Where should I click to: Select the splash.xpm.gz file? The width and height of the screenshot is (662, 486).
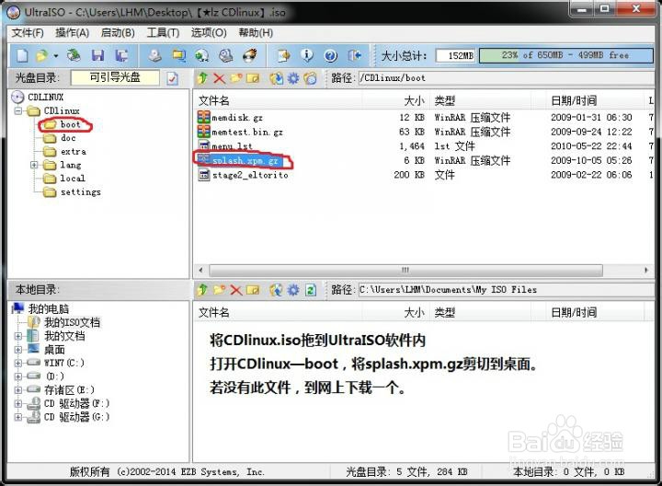coord(245,161)
